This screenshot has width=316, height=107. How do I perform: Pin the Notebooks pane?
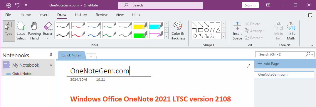point(51,55)
